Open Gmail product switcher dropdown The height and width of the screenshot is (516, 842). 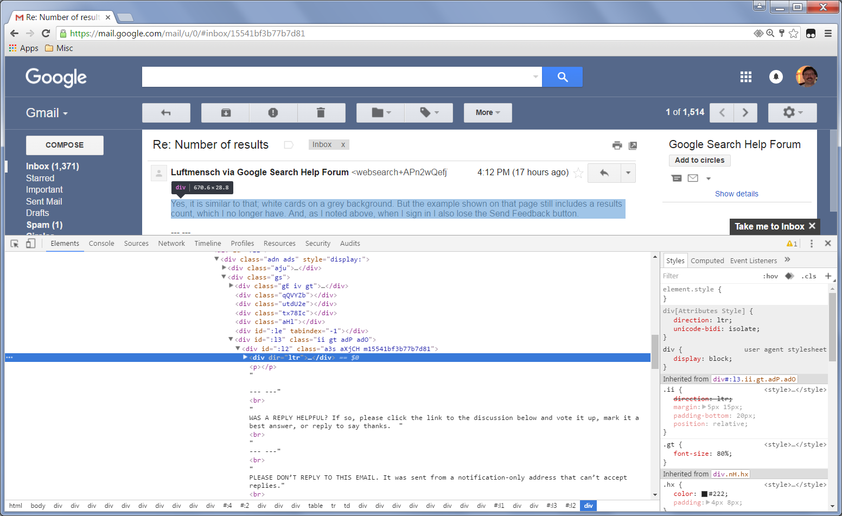(47, 113)
